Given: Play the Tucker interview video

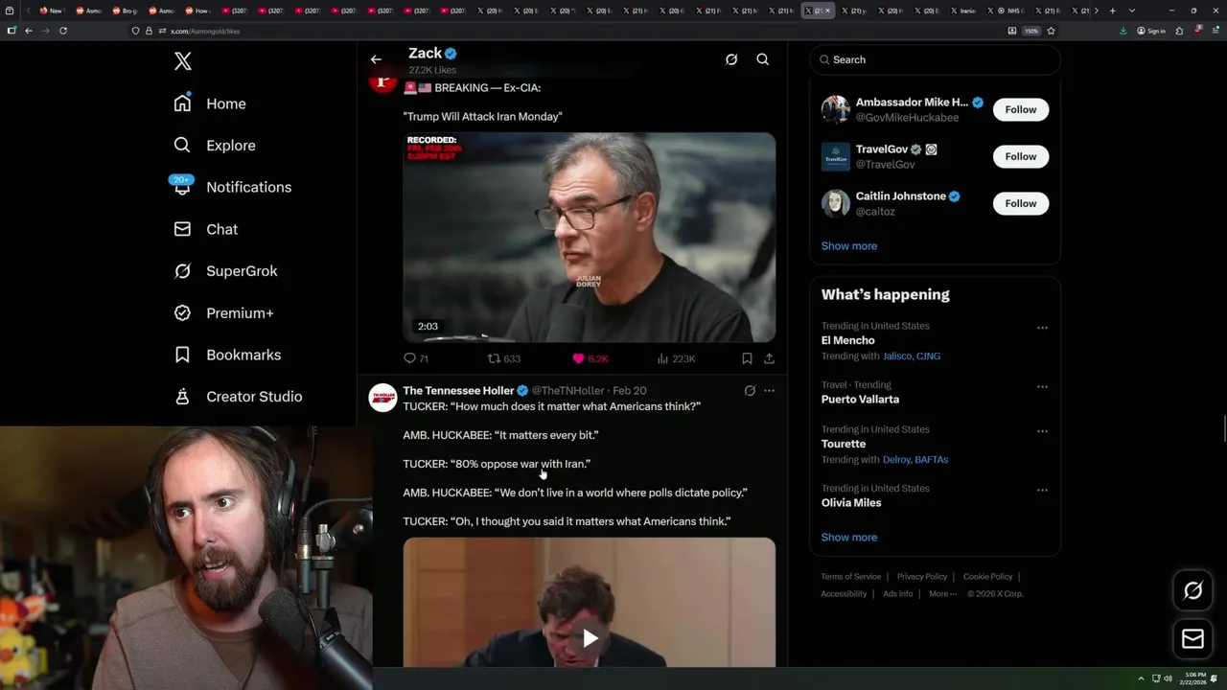Looking at the screenshot, I should [590, 638].
